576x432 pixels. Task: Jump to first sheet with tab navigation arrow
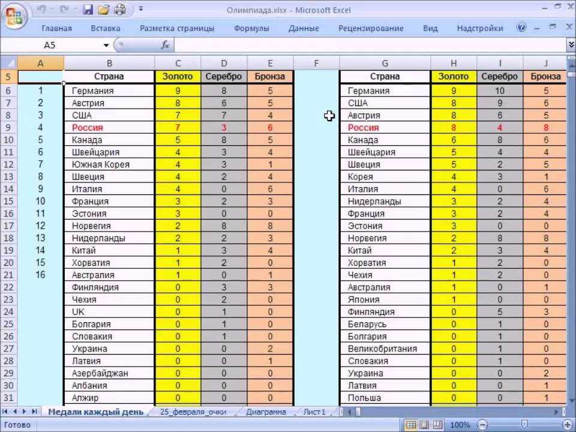(6, 412)
